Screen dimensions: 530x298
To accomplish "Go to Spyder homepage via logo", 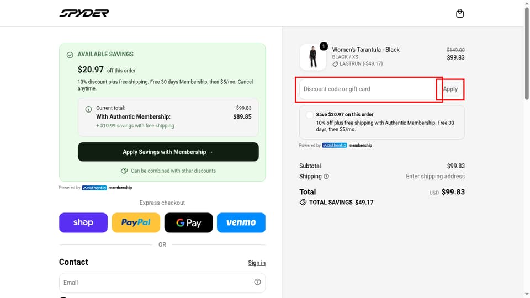I will coord(84,13).
